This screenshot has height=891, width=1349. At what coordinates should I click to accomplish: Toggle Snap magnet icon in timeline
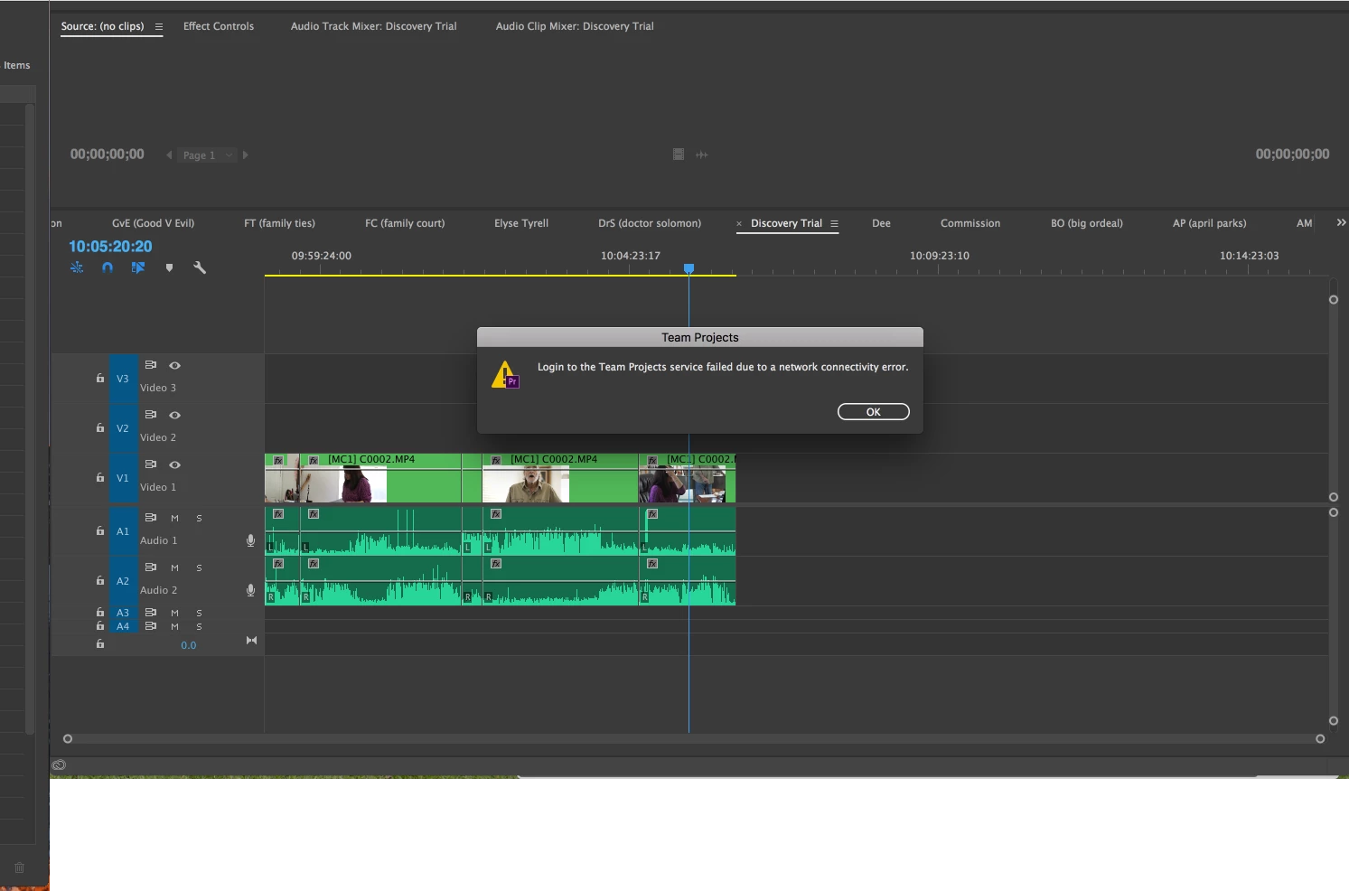point(108,267)
